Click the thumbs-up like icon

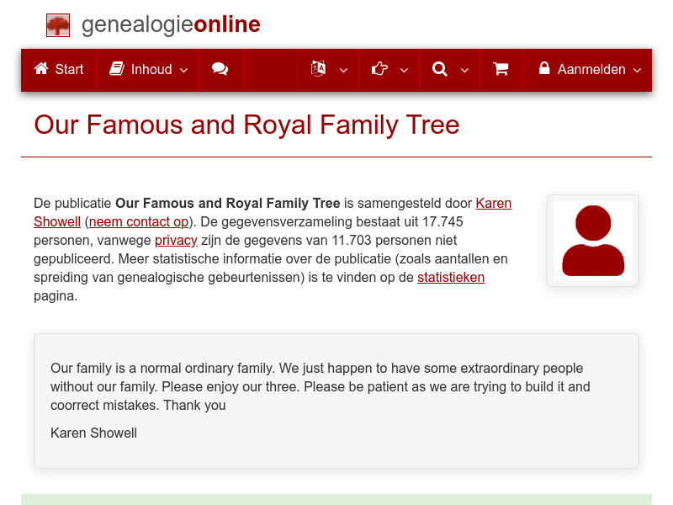coord(379,70)
